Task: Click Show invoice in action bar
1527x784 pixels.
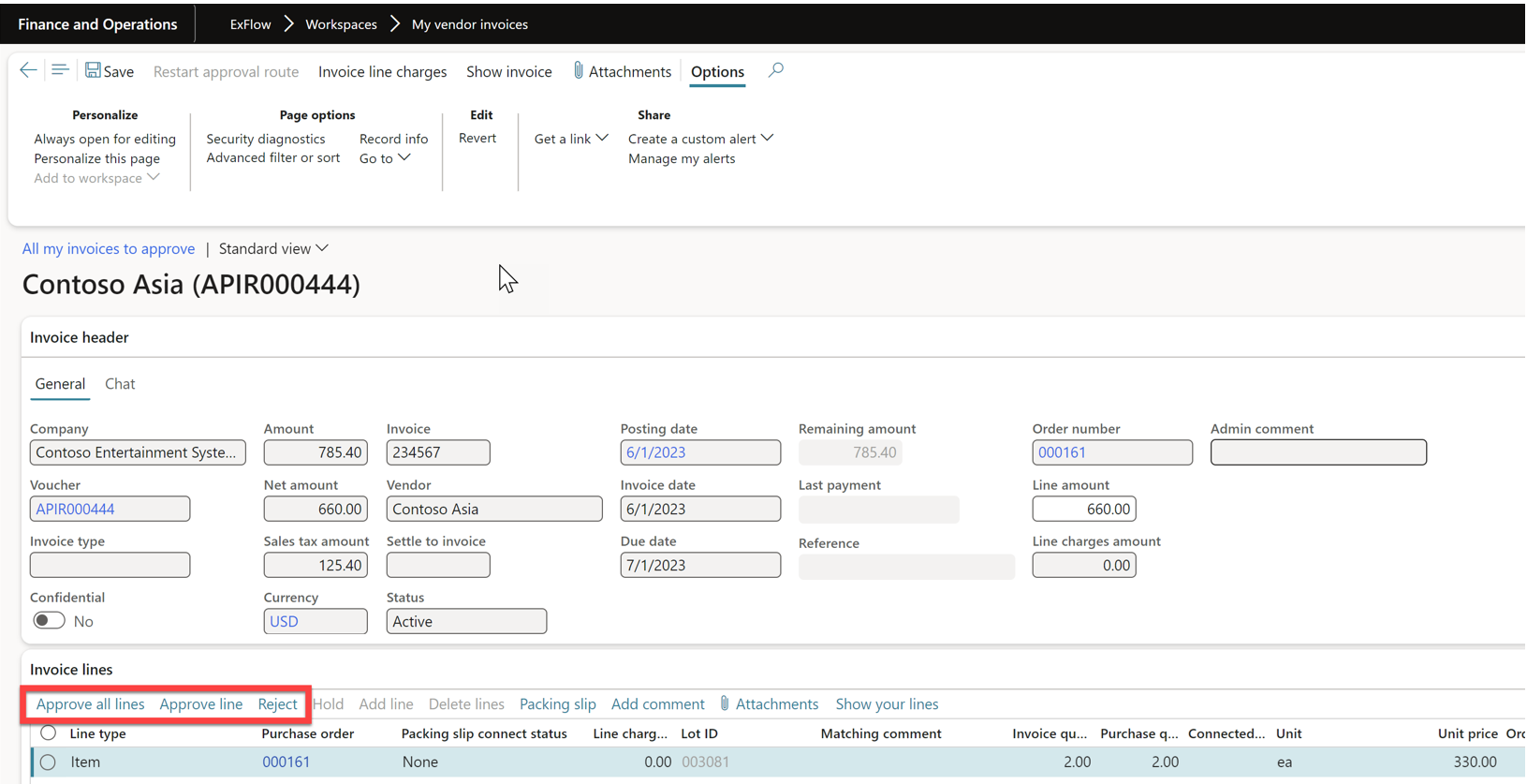Action: pyautogui.click(x=509, y=71)
